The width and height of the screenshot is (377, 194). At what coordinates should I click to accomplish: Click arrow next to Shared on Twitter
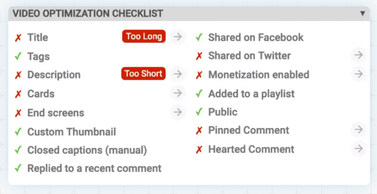click(358, 55)
